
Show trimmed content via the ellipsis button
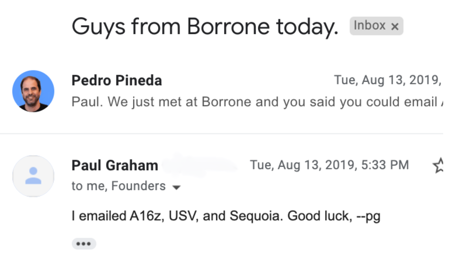[83, 244]
